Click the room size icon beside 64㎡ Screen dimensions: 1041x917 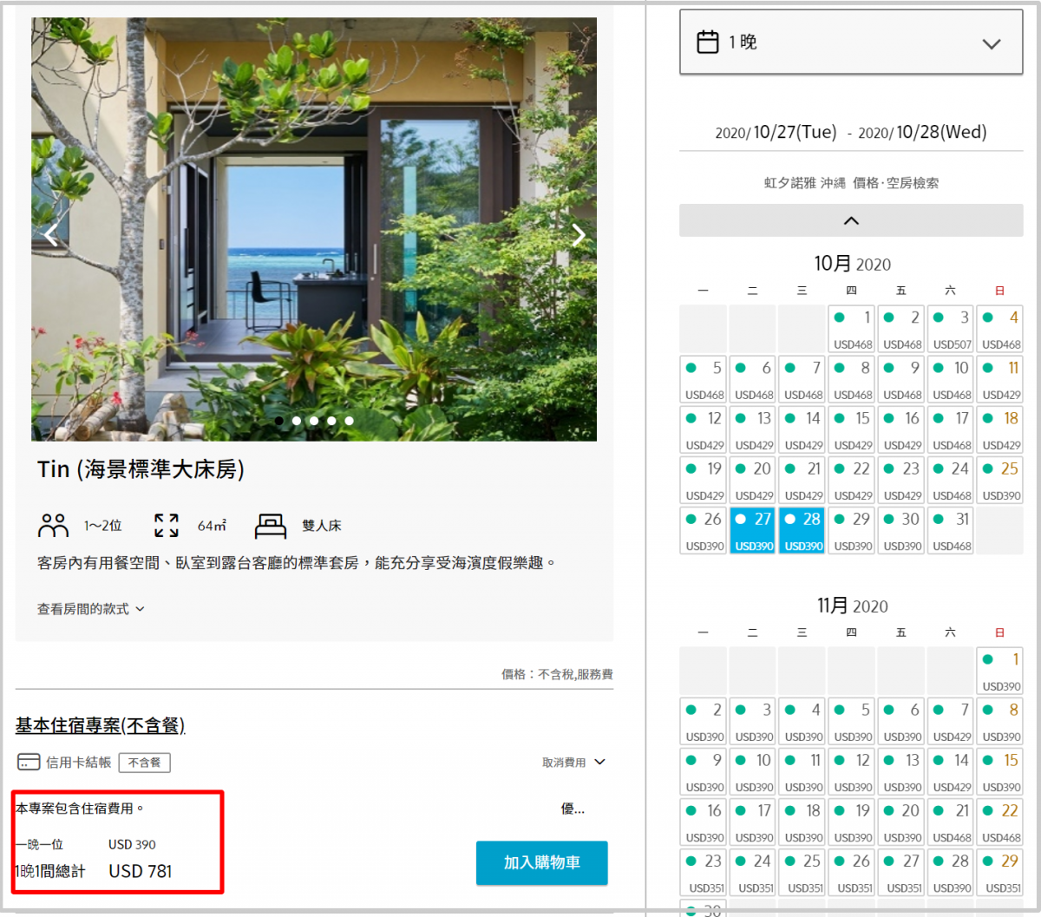[x=167, y=525]
